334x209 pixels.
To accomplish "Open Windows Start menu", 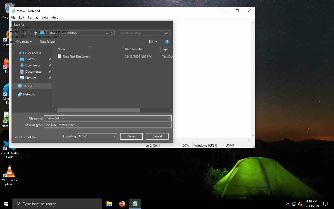I will tap(6, 204).
